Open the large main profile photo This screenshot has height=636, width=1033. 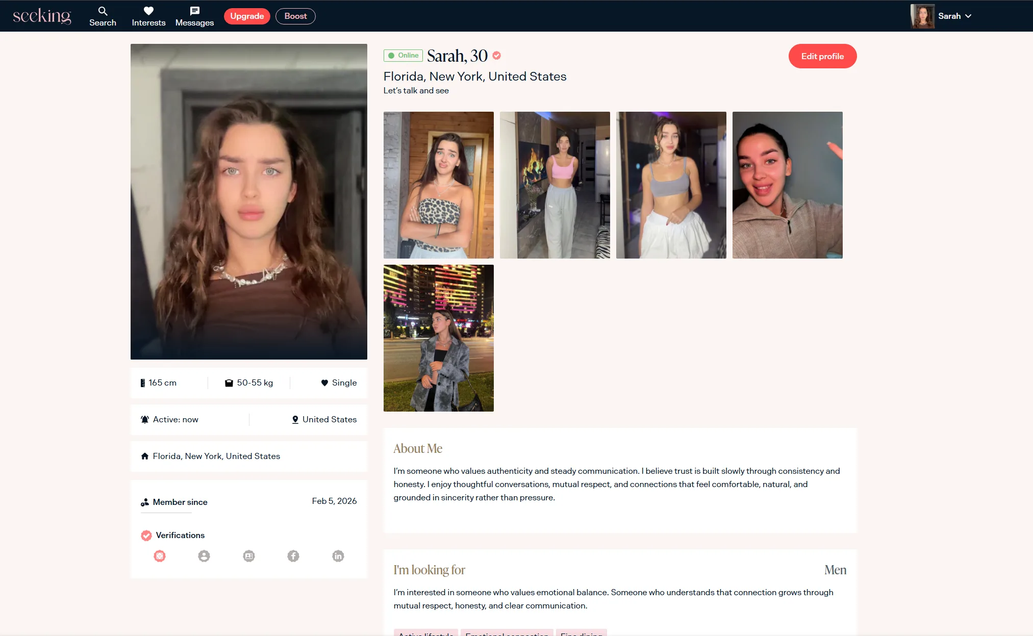[249, 201]
